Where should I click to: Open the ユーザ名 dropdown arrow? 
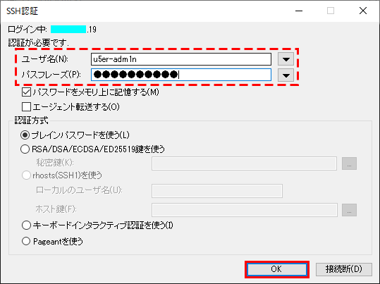[286, 59]
